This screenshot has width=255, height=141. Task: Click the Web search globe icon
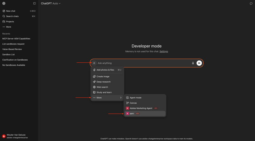point(94,87)
